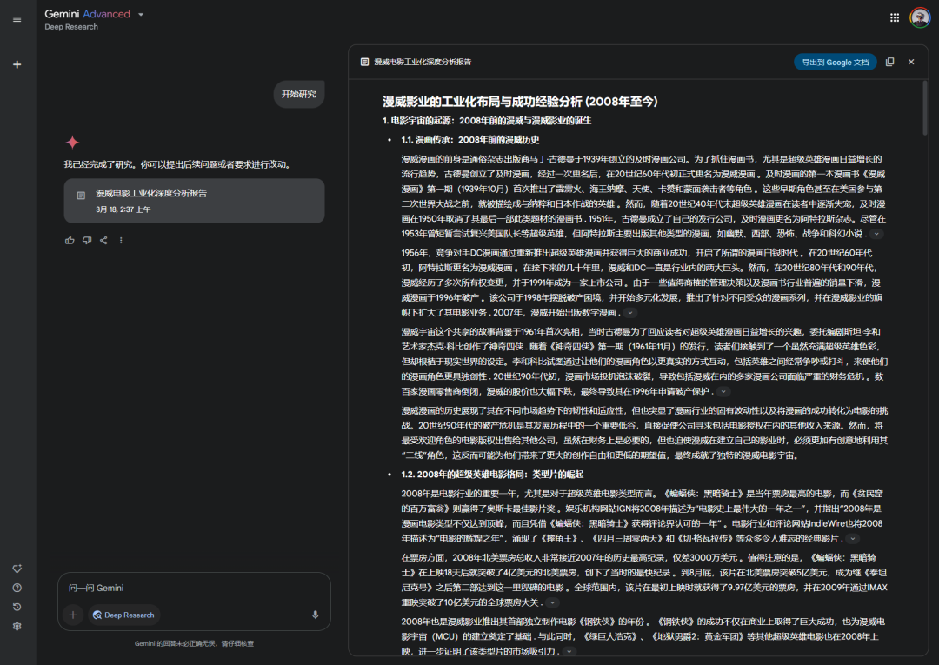Click the Deep Research subtitle under Gemini
Image resolution: width=939 pixels, height=665 pixels.
point(71,27)
